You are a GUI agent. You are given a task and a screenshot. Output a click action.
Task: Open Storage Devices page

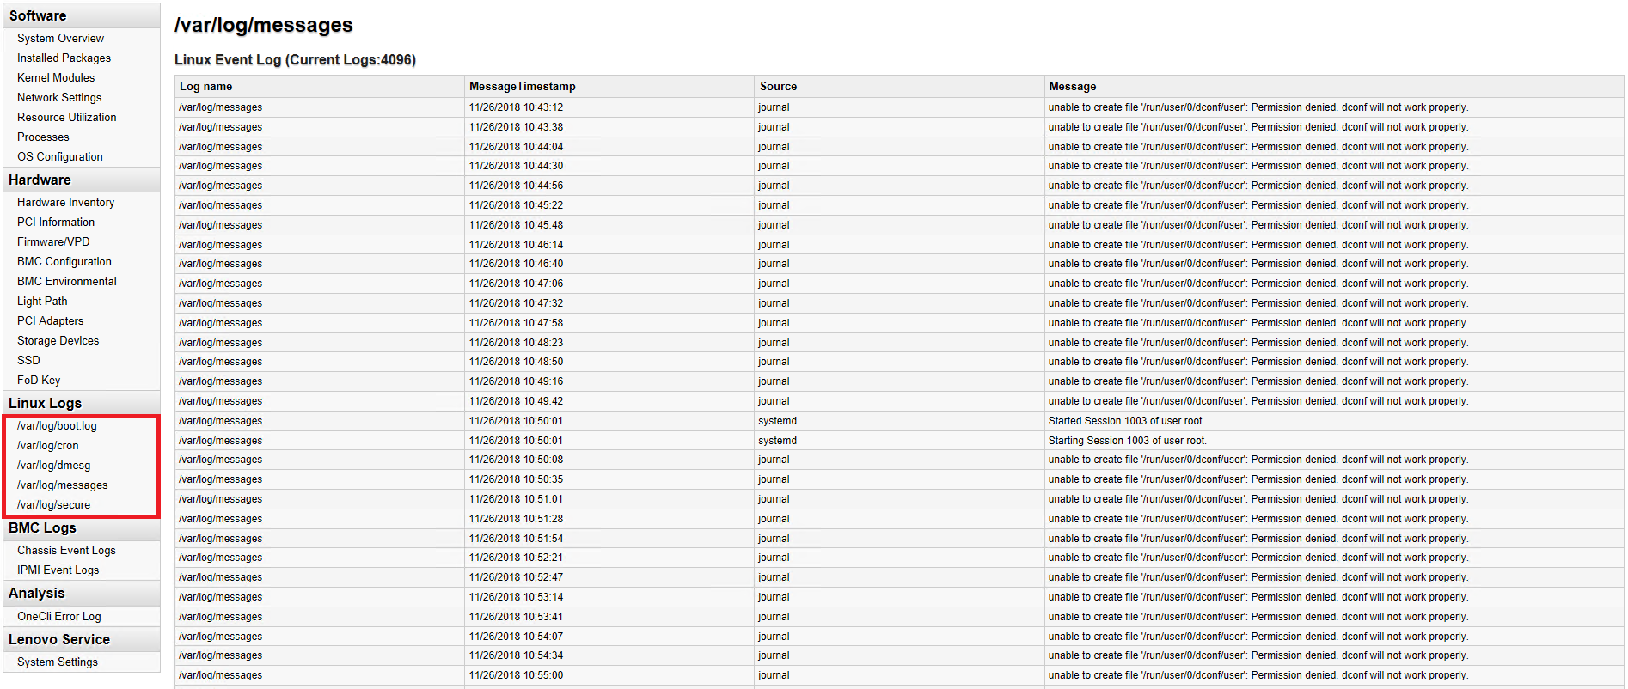click(58, 340)
